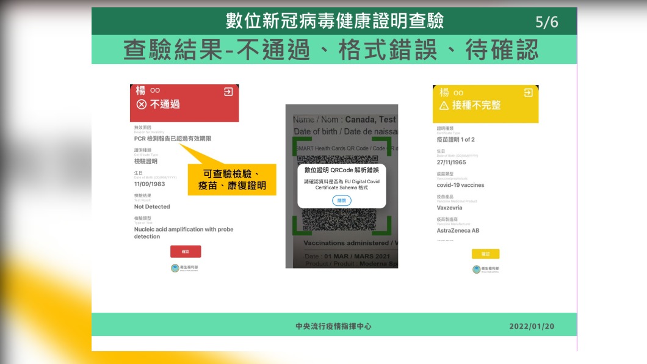Image resolution: width=647 pixels, height=364 pixels.
Task: Click the yellow 確認 button
Action: click(x=485, y=254)
